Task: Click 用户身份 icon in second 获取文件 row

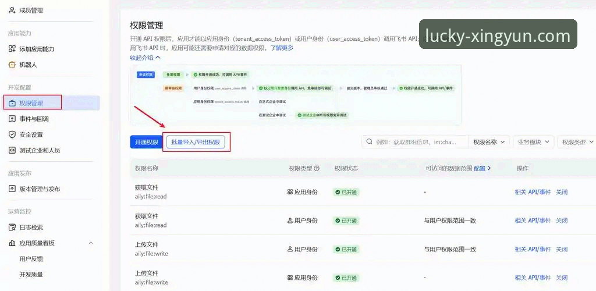Action: coord(290,221)
